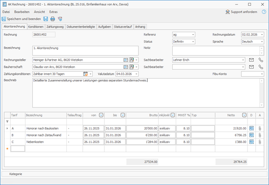Click the address card icon in Rechnungssteller field
The image size is (269, 185).
(x=126, y=60)
